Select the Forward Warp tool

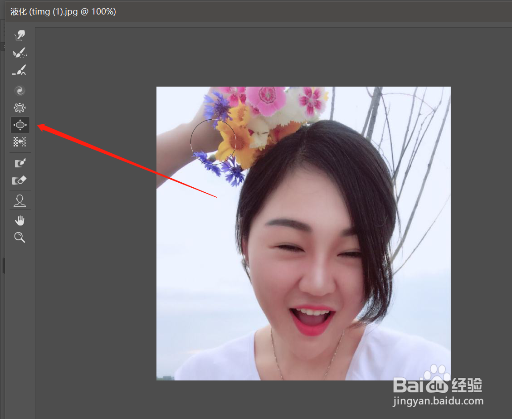(20, 35)
